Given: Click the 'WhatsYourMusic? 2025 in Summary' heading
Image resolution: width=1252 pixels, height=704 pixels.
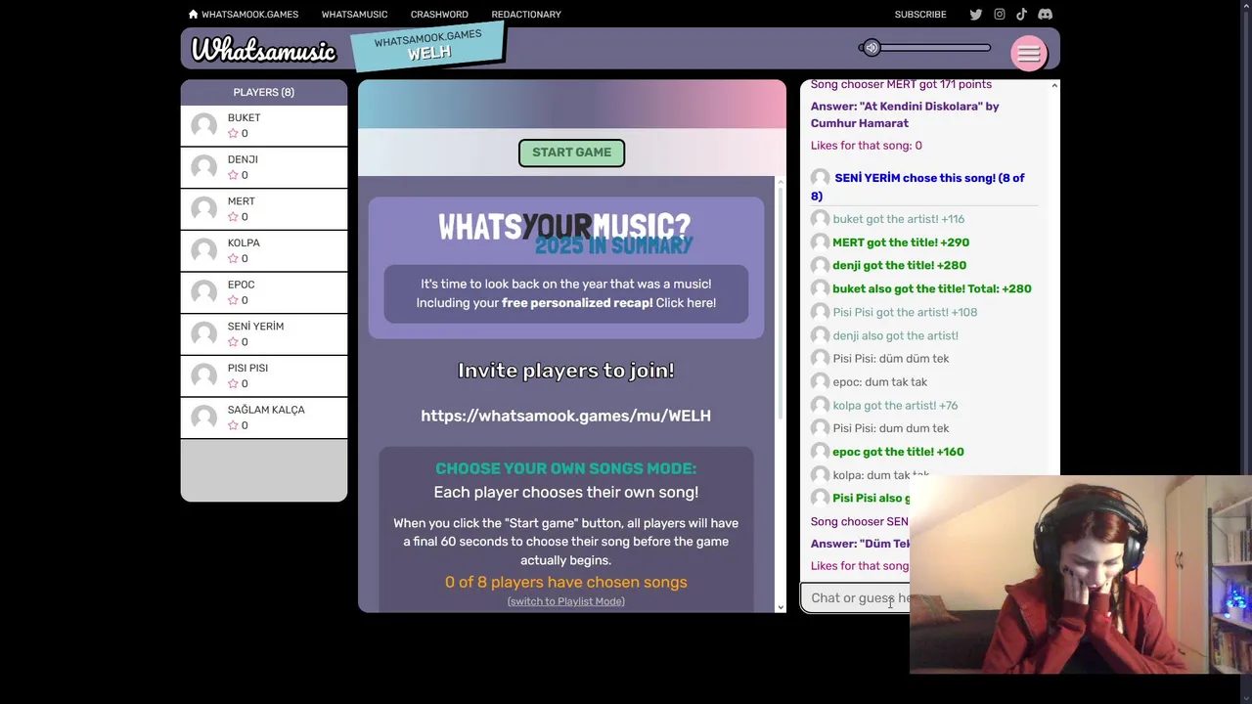Looking at the screenshot, I should (x=564, y=235).
